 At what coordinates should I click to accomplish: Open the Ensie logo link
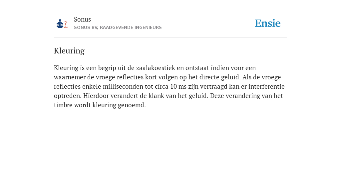268,23
